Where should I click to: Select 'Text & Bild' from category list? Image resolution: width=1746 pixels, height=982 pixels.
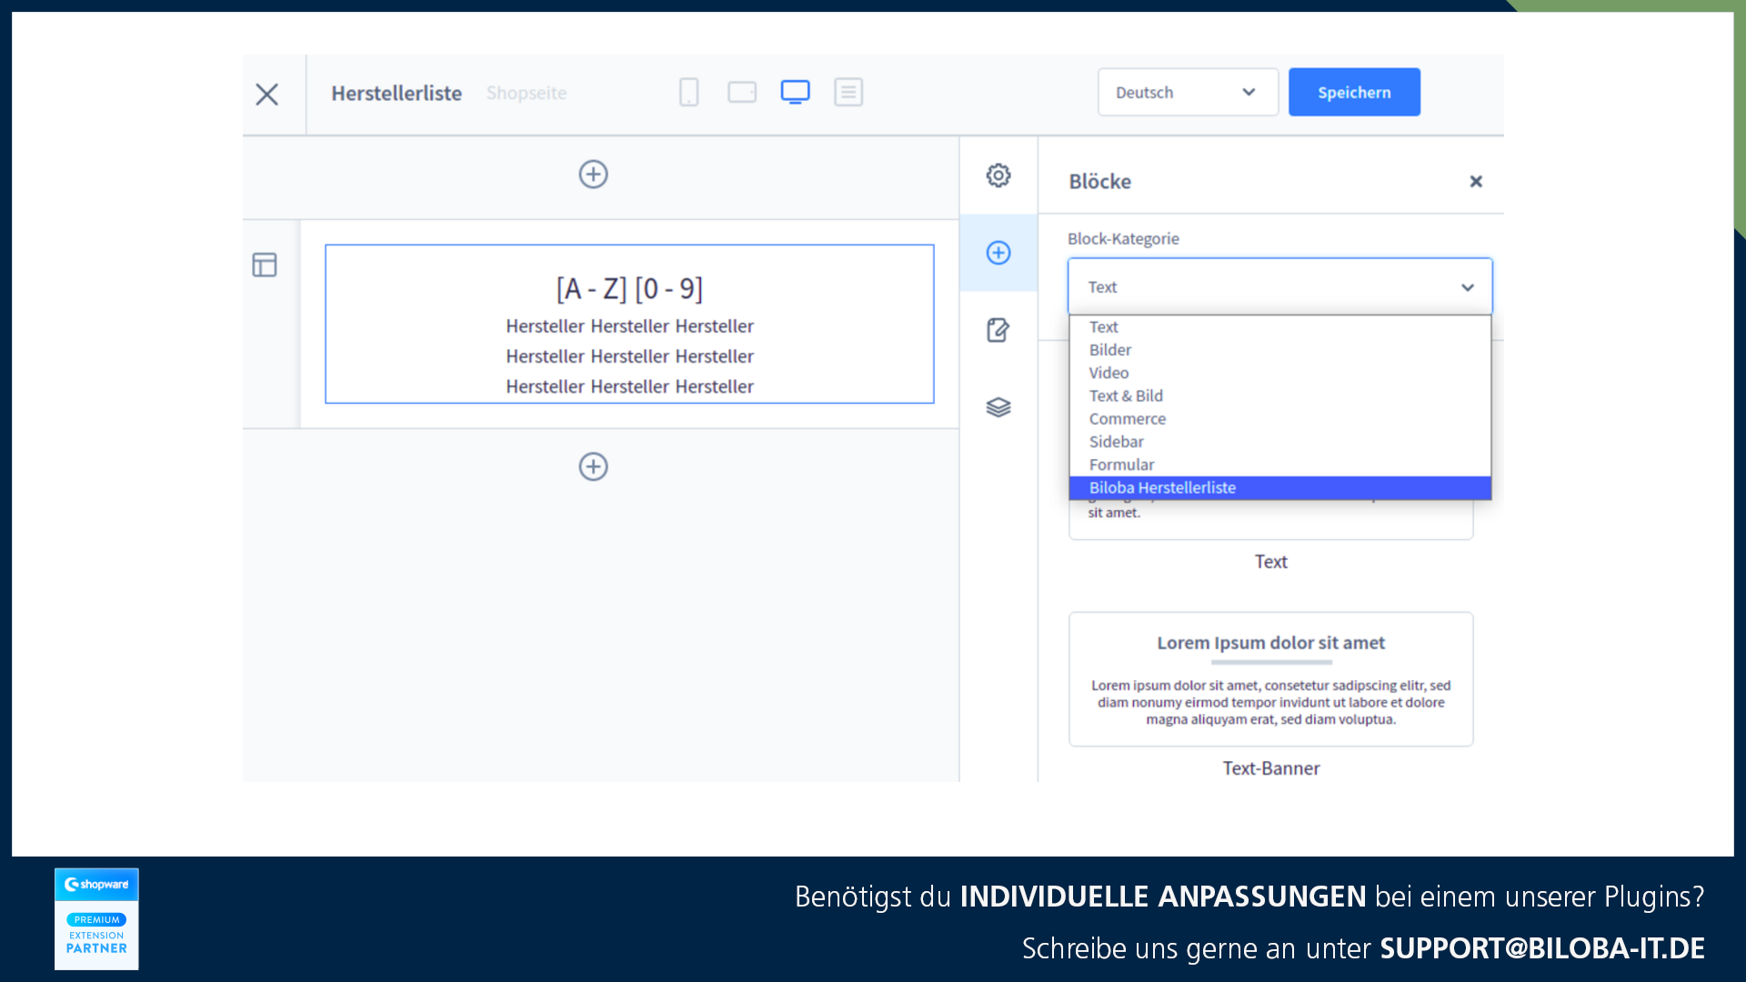tap(1125, 396)
